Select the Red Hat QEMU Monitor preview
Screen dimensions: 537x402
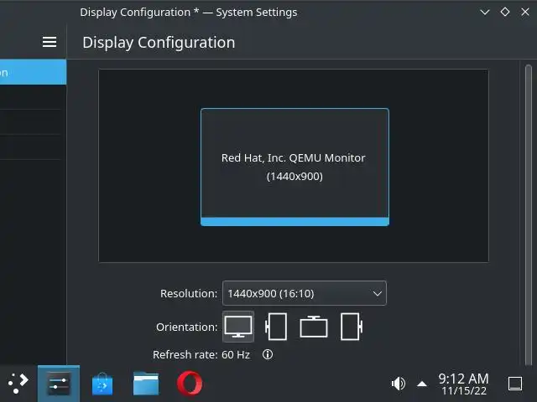click(x=295, y=167)
